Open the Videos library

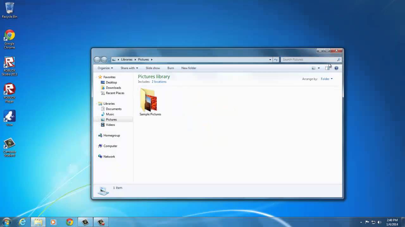(x=110, y=125)
